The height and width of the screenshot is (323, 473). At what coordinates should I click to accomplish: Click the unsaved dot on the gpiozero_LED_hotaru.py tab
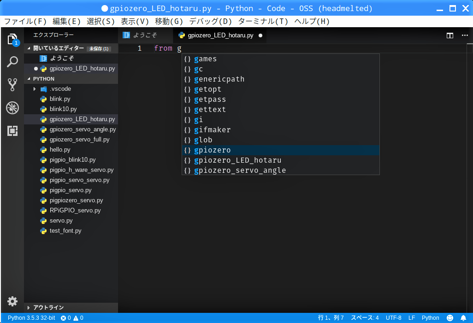tap(260, 35)
